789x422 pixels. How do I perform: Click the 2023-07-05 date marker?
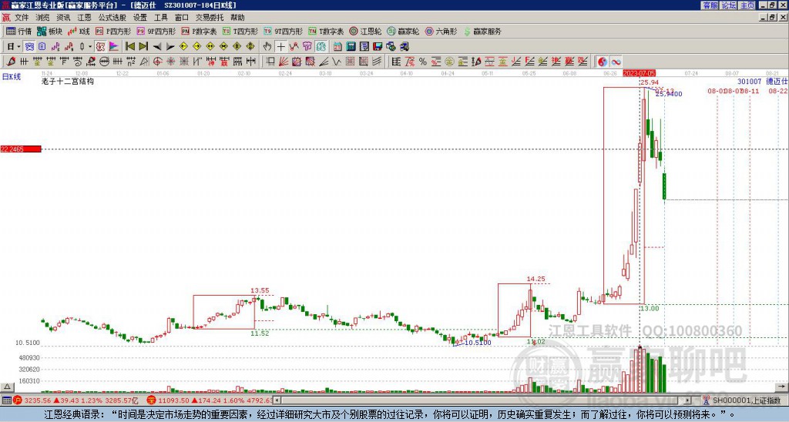tap(639, 73)
